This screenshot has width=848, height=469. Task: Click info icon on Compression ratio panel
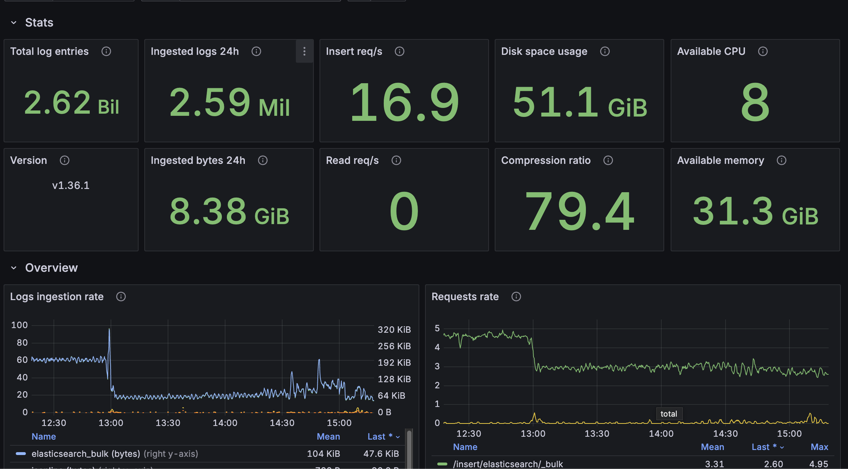coord(608,160)
